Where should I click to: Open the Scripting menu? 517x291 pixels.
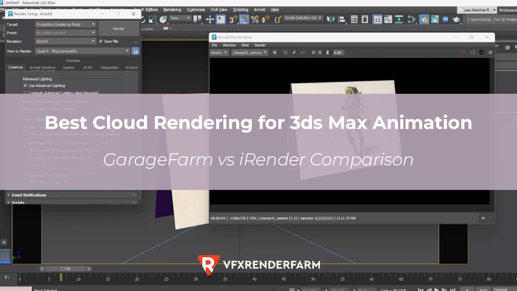point(240,10)
